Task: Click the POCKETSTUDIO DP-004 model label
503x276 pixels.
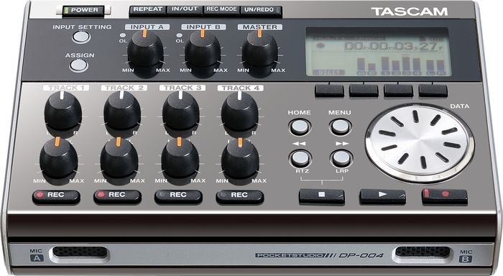Action: click(x=319, y=255)
